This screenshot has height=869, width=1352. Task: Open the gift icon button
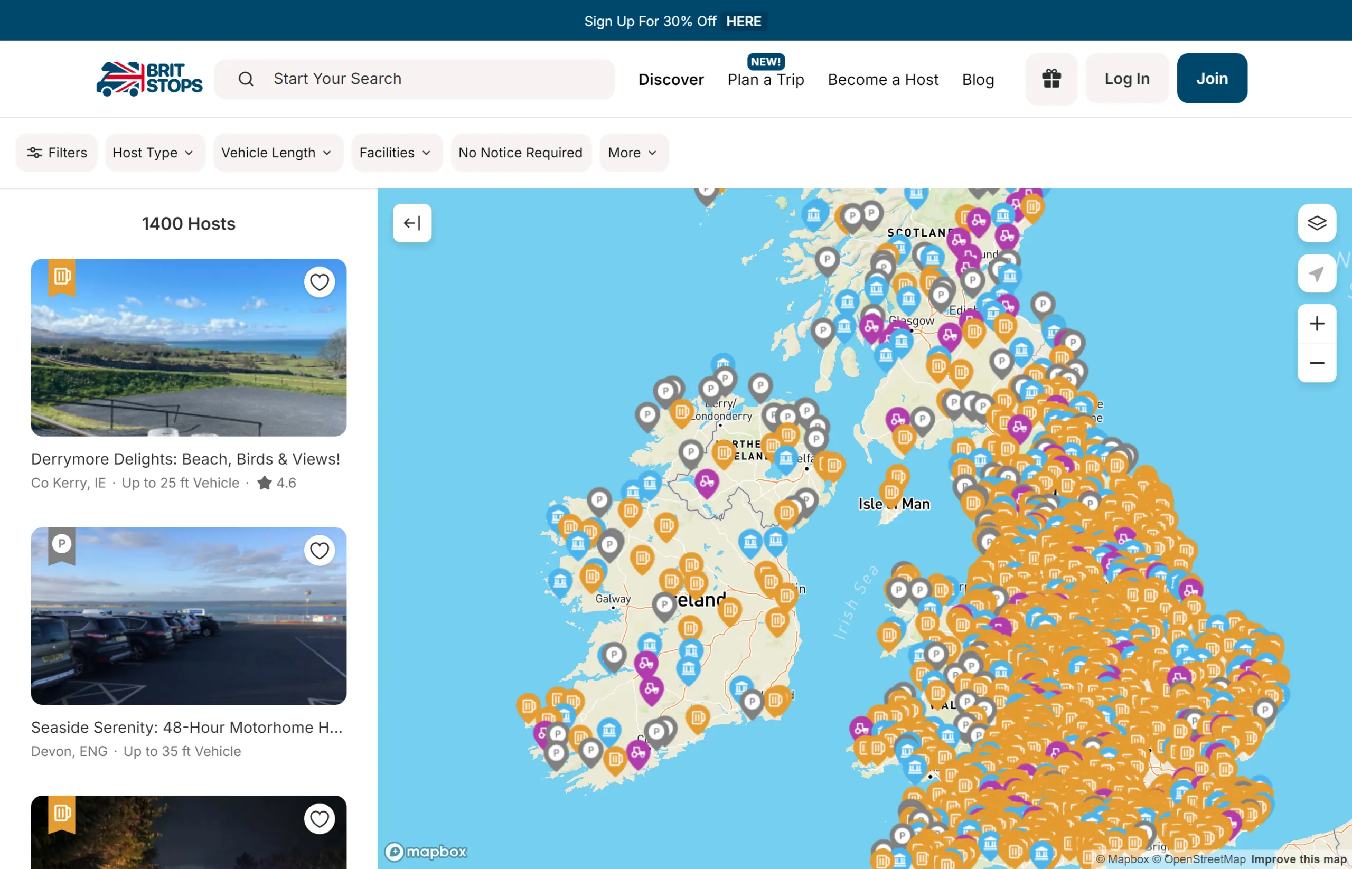(1051, 79)
